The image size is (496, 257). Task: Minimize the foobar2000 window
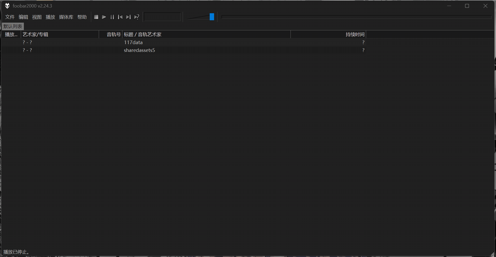pyautogui.click(x=449, y=6)
